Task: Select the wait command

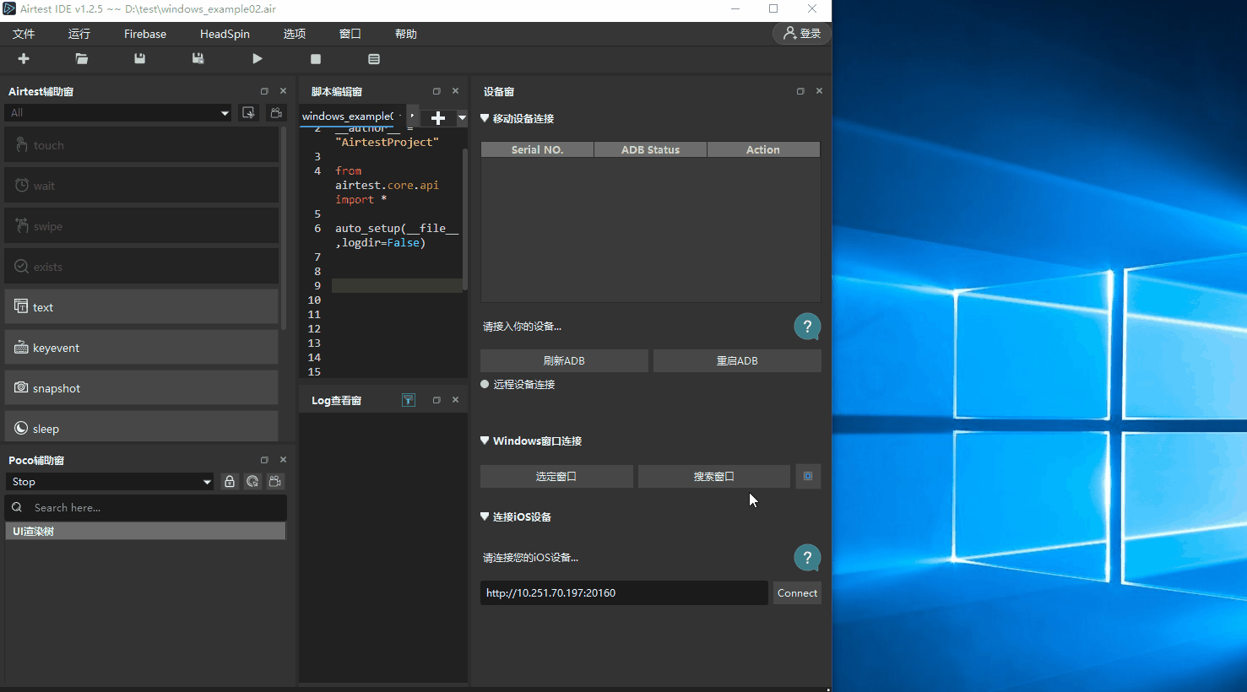Action: tap(142, 186)
